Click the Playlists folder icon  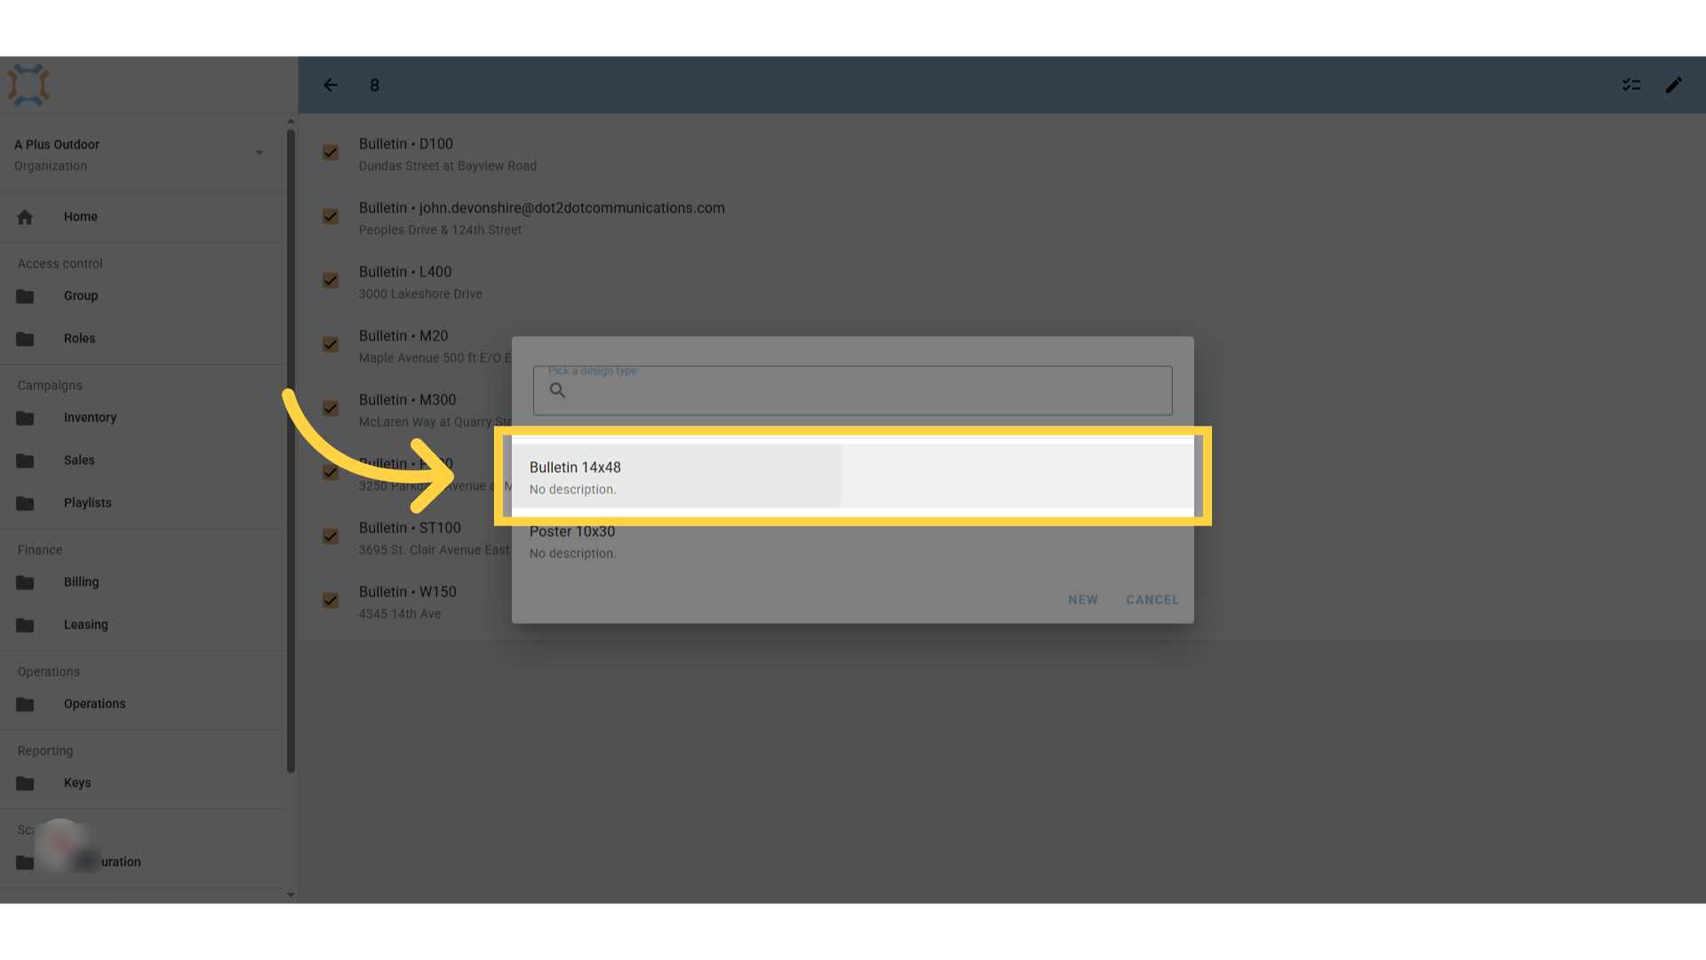click(25, 503)
